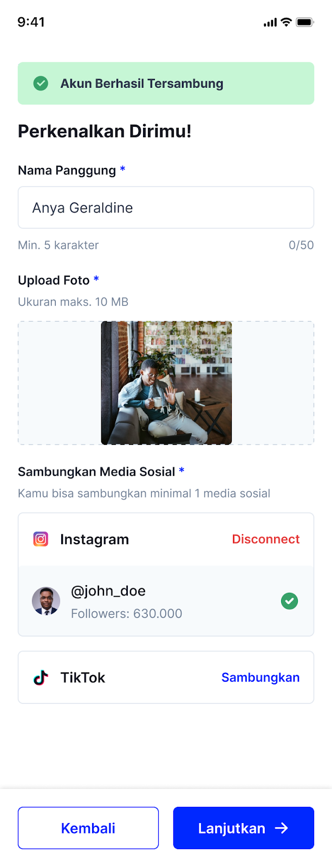Disconnect the Instagram account

coord(265,539)
